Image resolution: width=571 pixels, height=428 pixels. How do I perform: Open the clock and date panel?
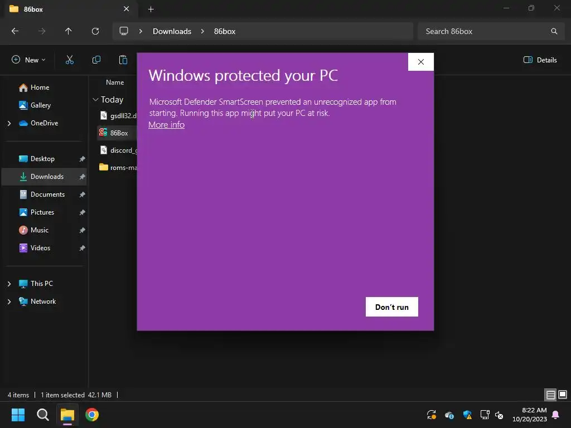click(530, 415)
